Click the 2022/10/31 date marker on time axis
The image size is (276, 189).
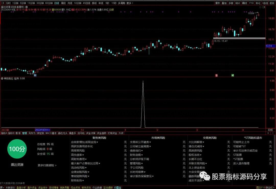(43, 130)
